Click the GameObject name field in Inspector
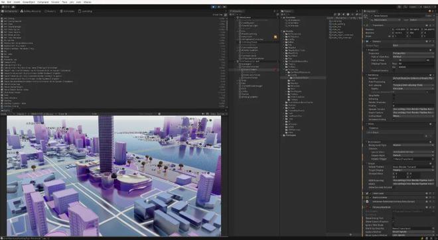Screen dimensions: 438x240 click(x=400, y=16)
